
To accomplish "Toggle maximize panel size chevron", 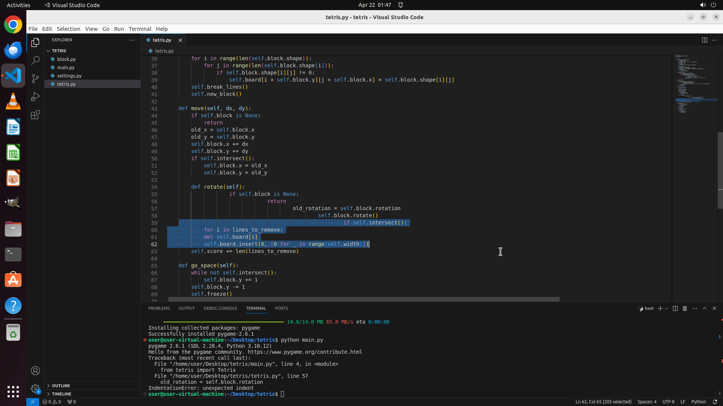I will [705, 308].
